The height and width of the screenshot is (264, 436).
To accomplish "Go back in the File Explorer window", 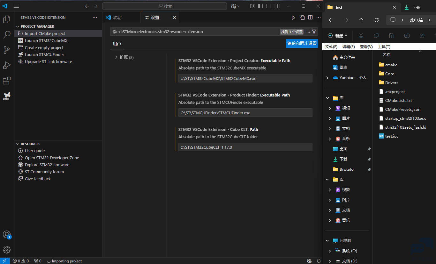I will click(331, 20).
